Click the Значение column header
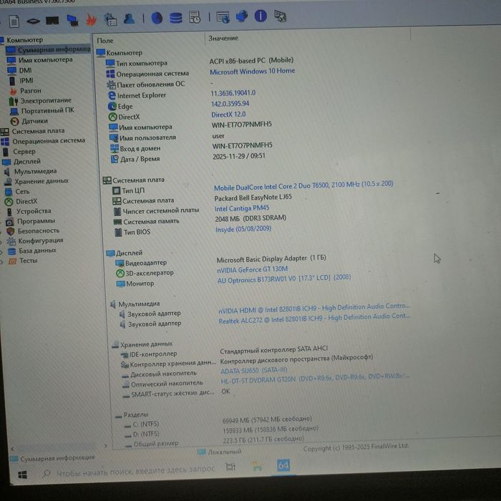The image size is (501, 501). tap(223, 39)
